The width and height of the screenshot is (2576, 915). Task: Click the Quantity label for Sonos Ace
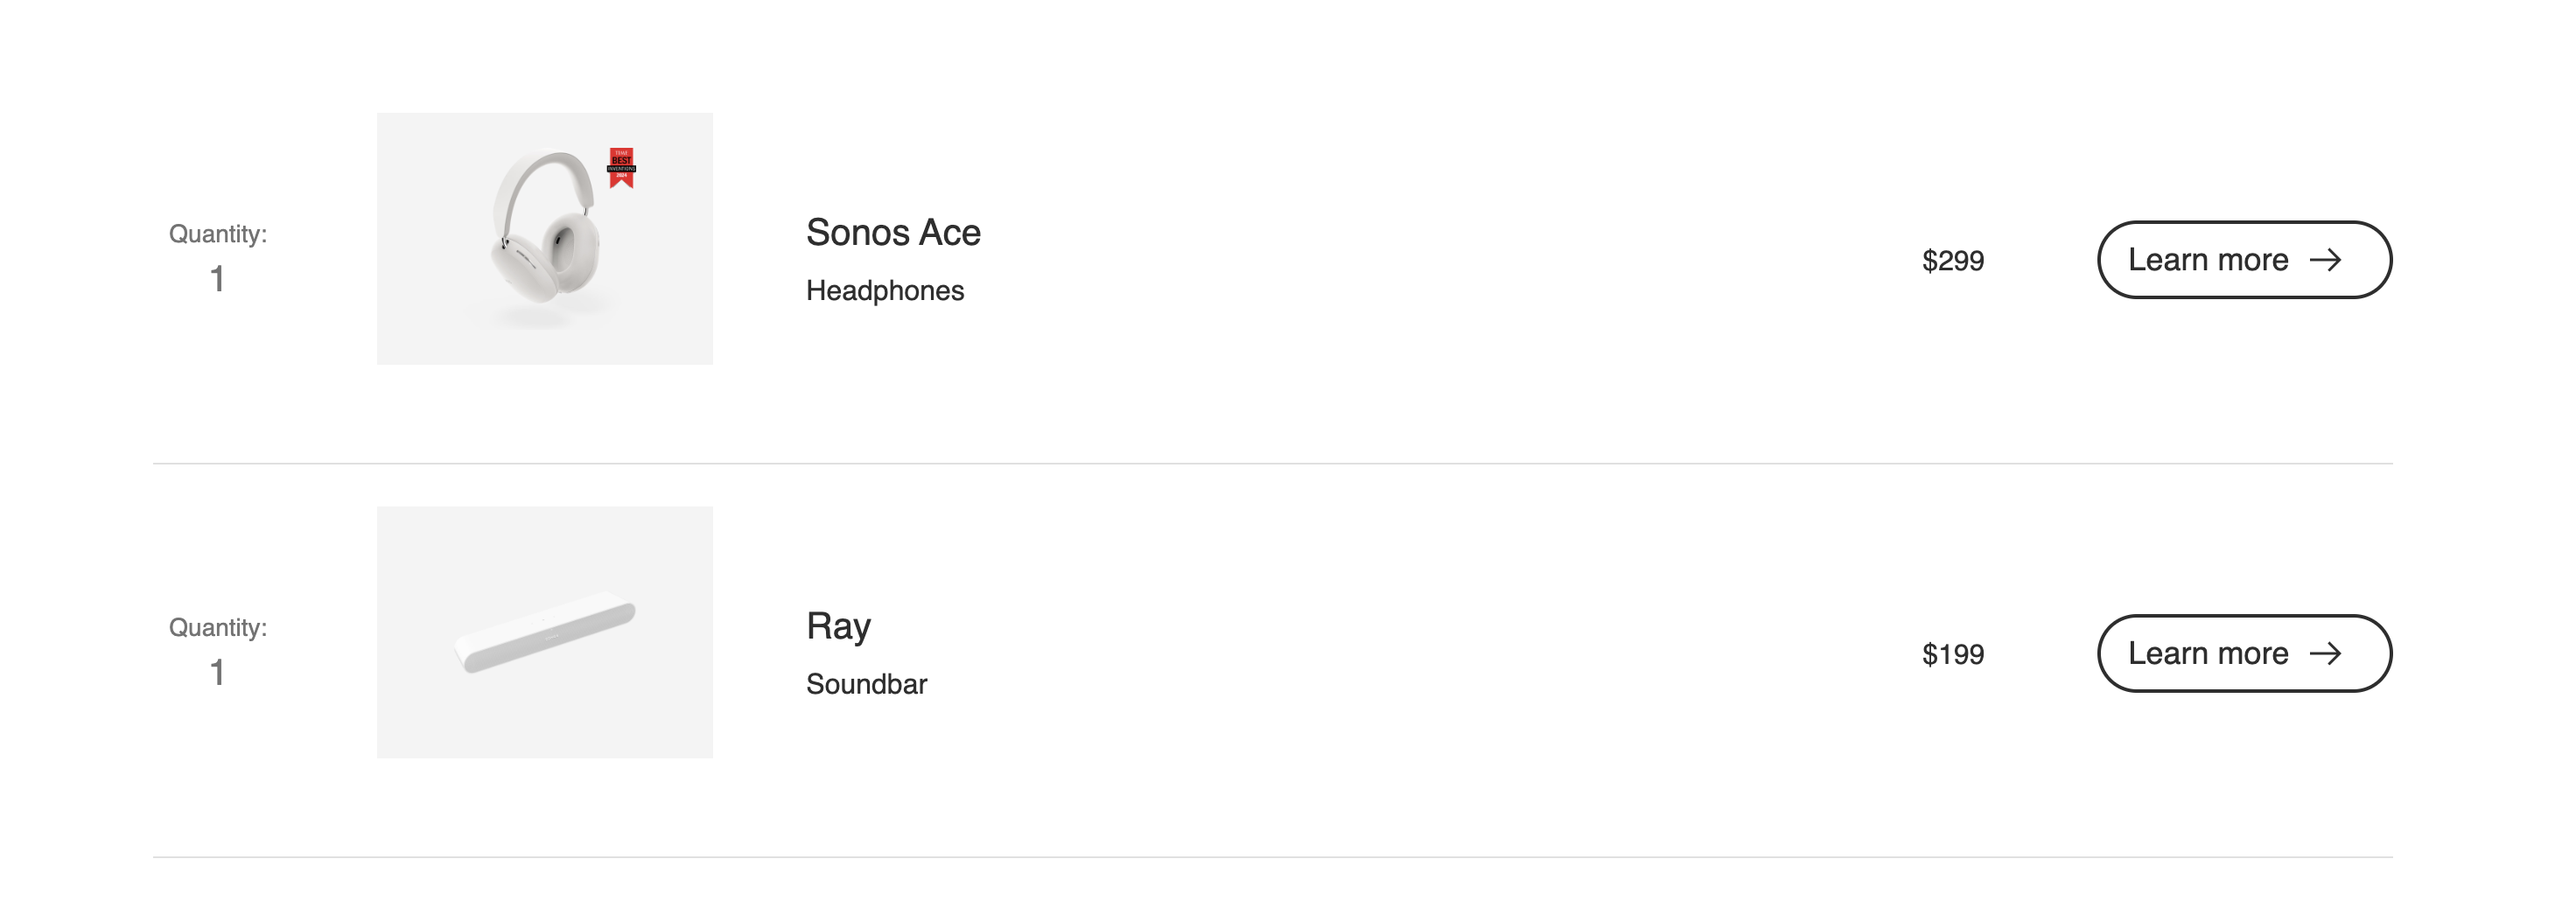point(218,234)
